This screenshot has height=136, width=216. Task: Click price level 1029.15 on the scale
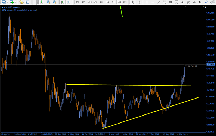coord(211,132)
